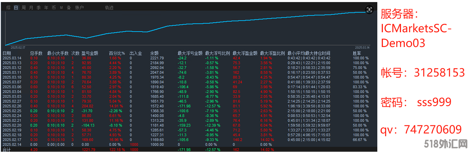Switch to the 综 summary tab
This screenshot has height=152, width=470.
click(8, 8)
